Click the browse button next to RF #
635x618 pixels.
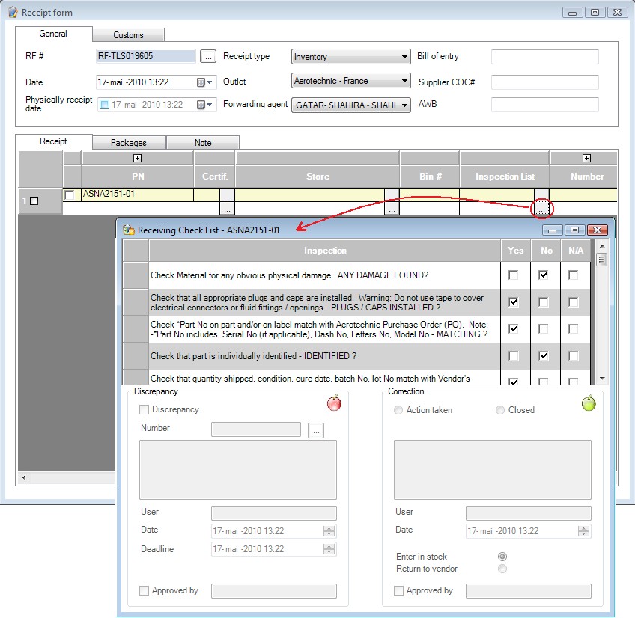coord(209,56)
